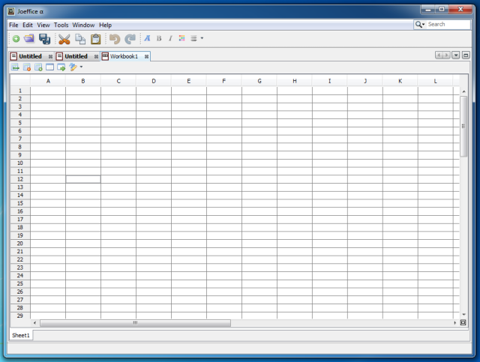Select column D header
The image size is (480, 362).
154,81
